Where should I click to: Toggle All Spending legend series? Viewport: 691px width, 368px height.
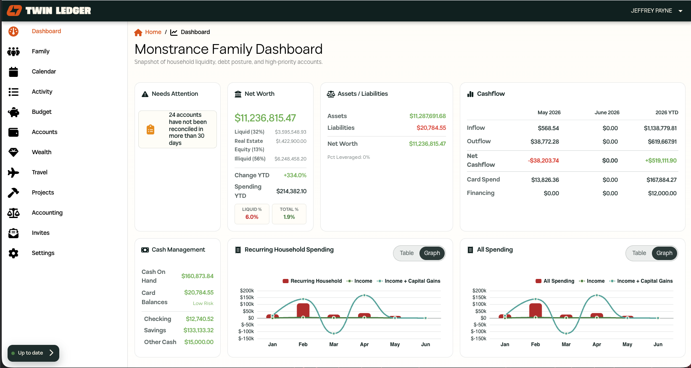click(x=555, y=281)
